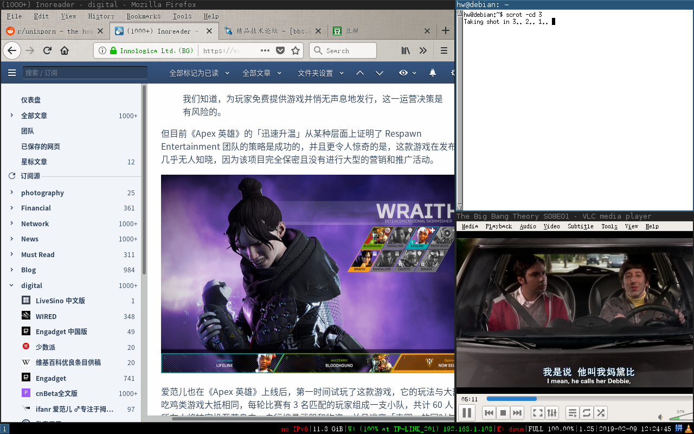Open the page actions three-dot menu
This screenshot has width=694, height=434.
point(265,50)
